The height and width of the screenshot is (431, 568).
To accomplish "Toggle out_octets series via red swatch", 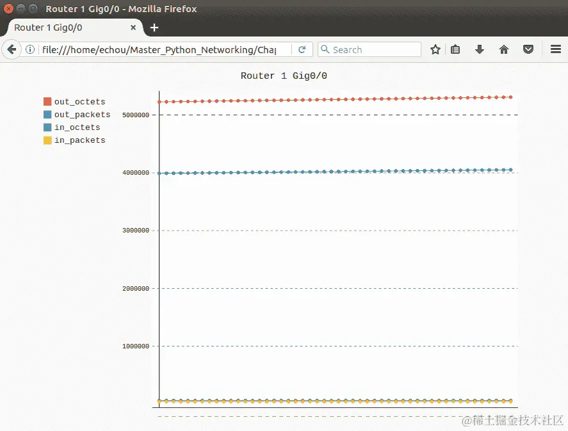I will click(x=47, y=101).
